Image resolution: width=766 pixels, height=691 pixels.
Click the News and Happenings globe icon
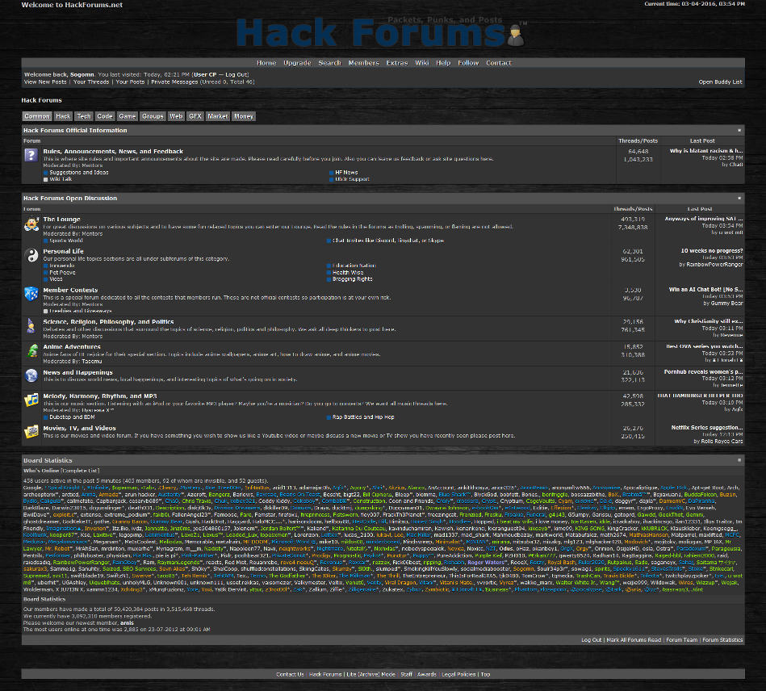(x=31, y=375)
